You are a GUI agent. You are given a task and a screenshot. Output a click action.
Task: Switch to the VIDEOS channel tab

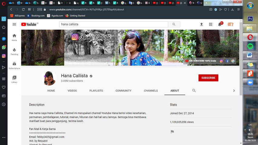[x=72, y=91]
